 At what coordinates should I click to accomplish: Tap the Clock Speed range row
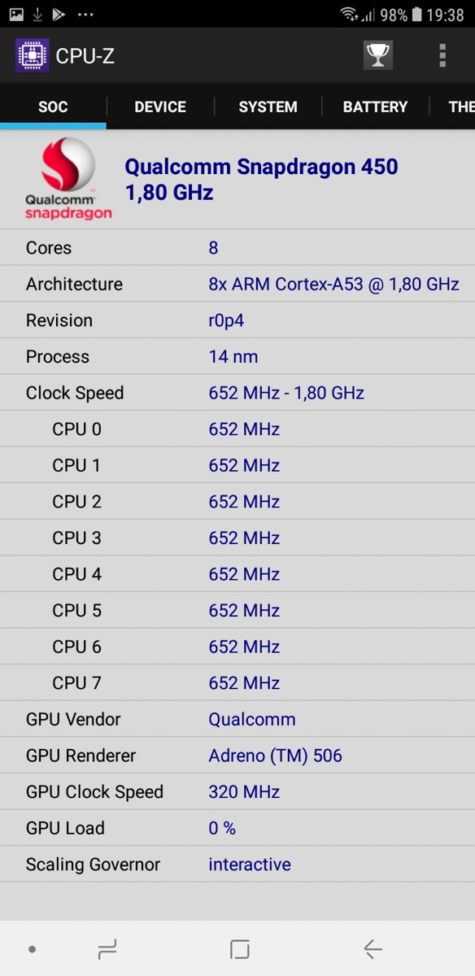(237, 393)
